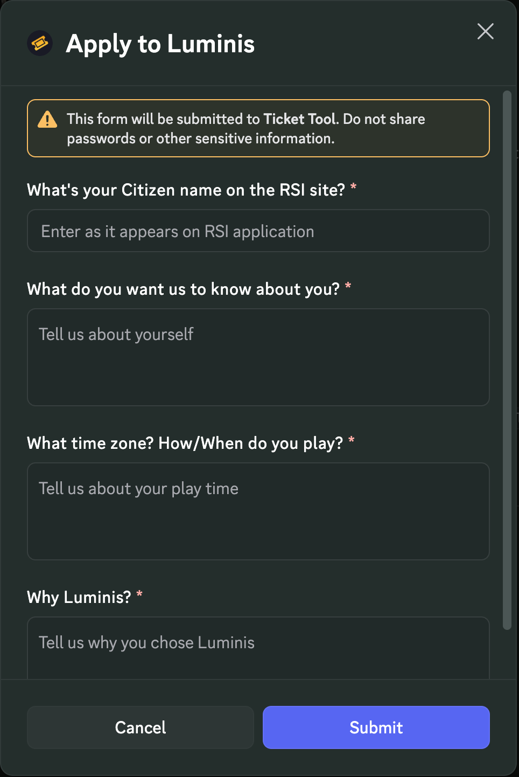Viewport: 519px width, 777px height.
Task: Click the Citizen name question label
Action: click(x=186, y=190)
